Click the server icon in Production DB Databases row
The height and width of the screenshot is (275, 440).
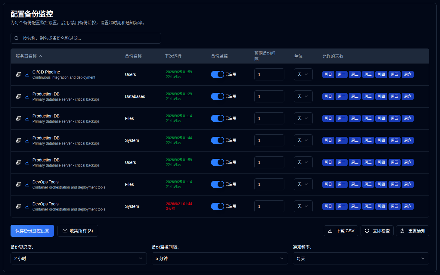point(19,96)
